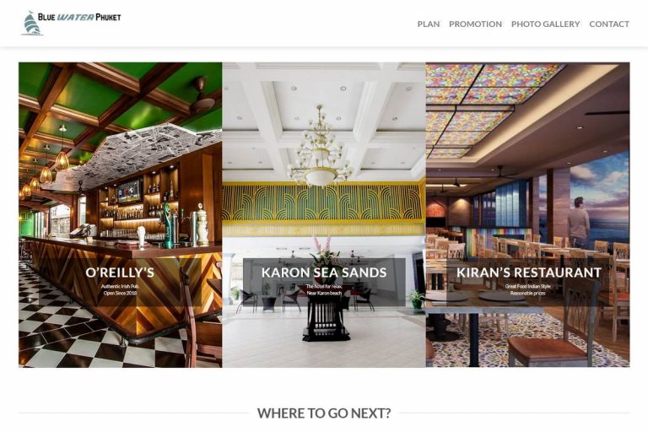Image resolution: width=648 pixels, height=432 pixels.
Task: Select the KARON SEA SANDS heading
Action: click(x=324, y=273)
